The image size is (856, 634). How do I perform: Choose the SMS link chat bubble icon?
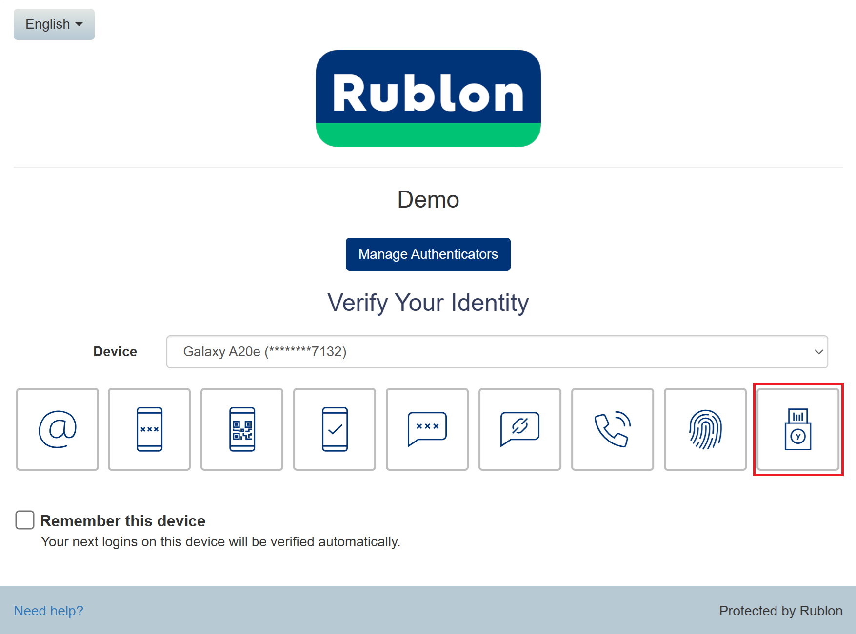tap(520, 429)
